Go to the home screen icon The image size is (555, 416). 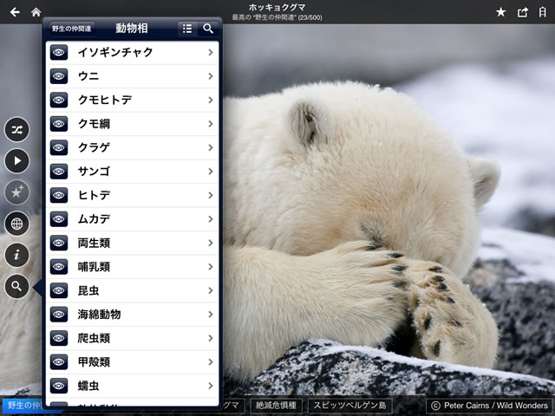pyautogui.click(x=36, y=12)
